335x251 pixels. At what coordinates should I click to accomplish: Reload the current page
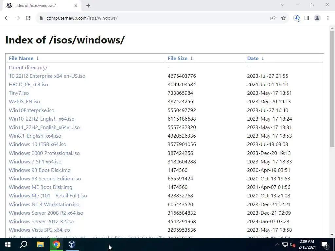[28, 18]
